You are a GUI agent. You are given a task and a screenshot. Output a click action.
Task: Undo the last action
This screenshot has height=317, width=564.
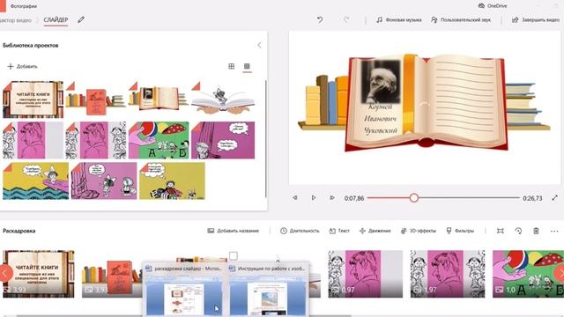(319, 19)
